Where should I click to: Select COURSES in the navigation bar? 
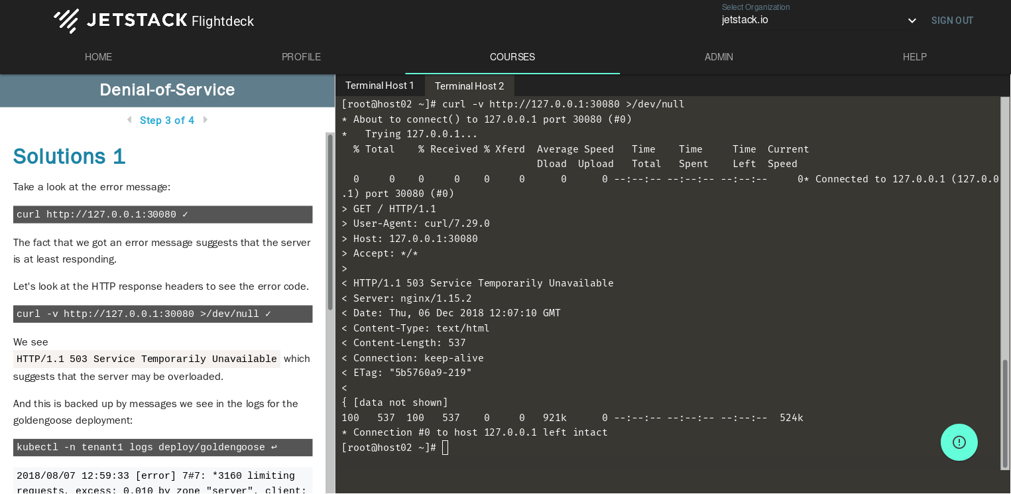coord(512,57)
